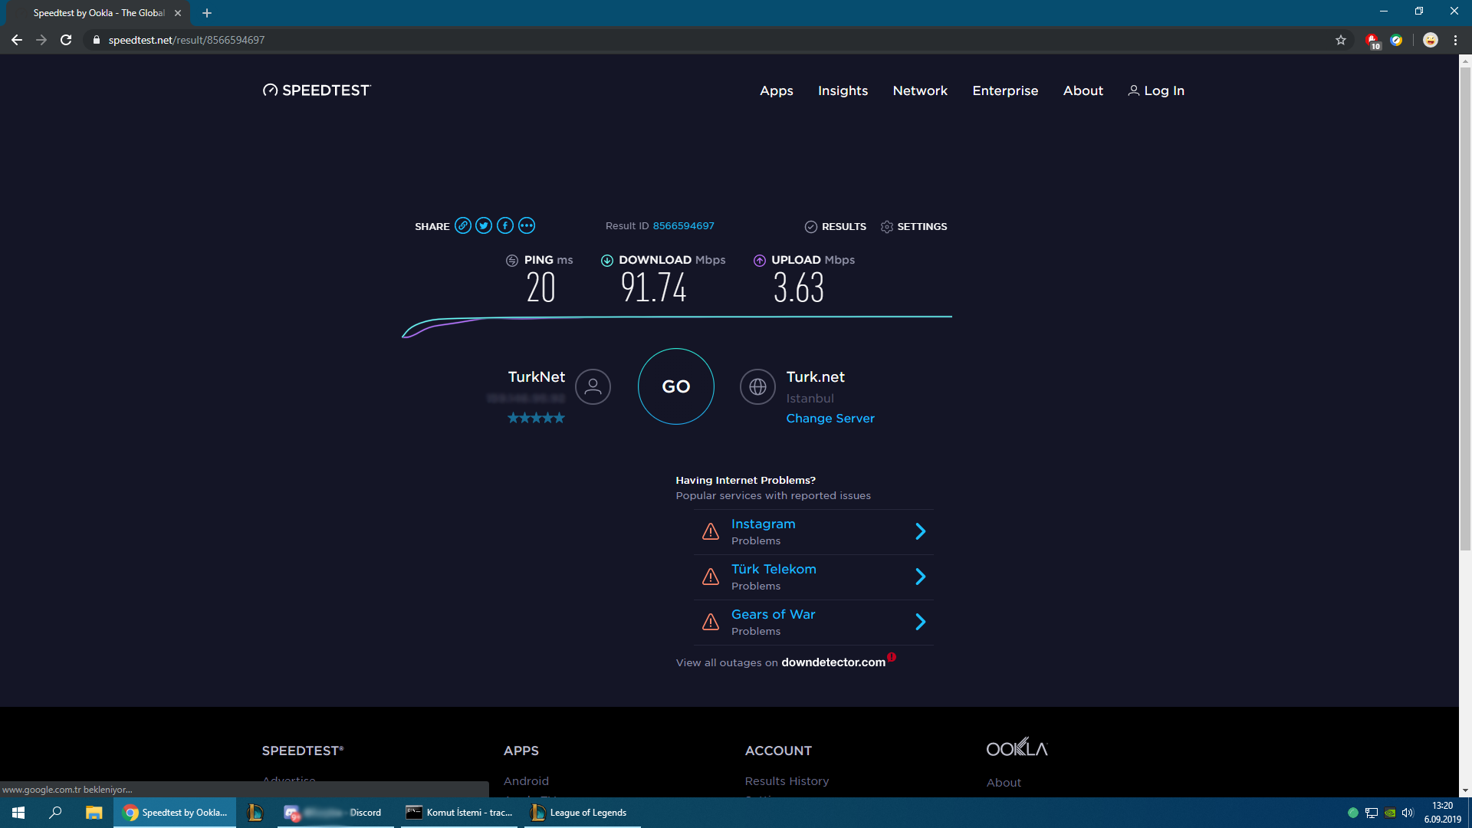Viewport: 1472px width, 828px height.
Task: Share result on Facebook icon
Action: click(x=504, y=225)
